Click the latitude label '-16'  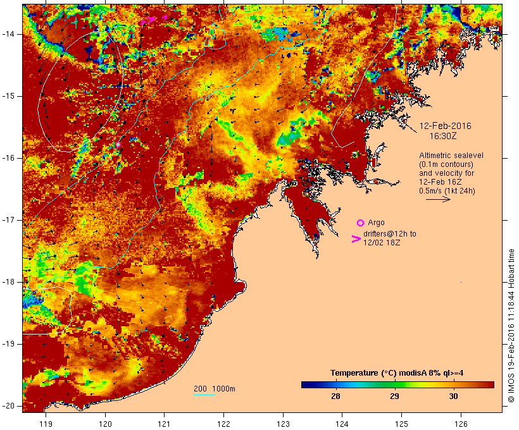click(8, 158)
